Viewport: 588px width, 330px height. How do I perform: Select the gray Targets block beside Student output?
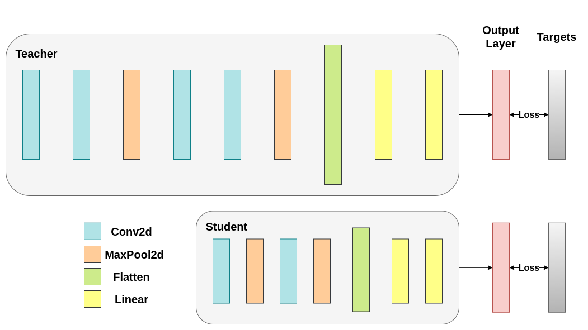[557, 267]
